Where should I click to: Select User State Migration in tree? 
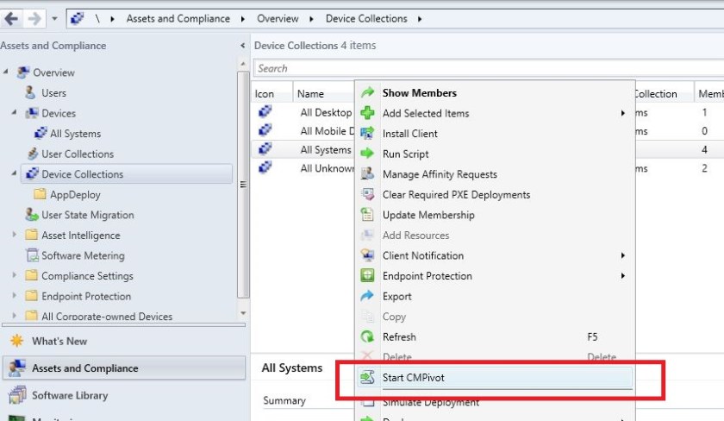[87, 215]
